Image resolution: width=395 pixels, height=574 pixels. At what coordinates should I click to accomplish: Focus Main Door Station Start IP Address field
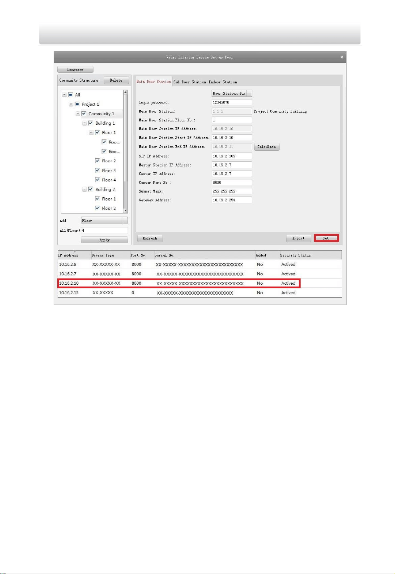click(x=232, y=138)
